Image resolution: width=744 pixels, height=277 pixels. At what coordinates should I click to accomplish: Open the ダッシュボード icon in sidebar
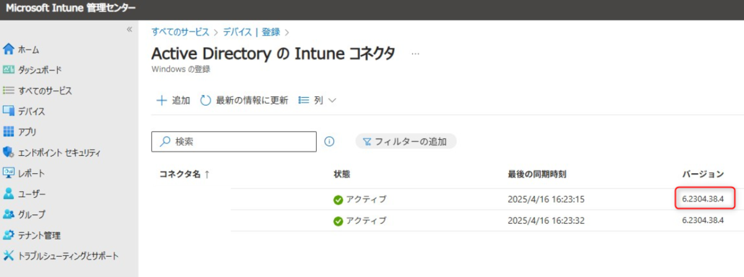pyautogui.click(x=9, y=70)
